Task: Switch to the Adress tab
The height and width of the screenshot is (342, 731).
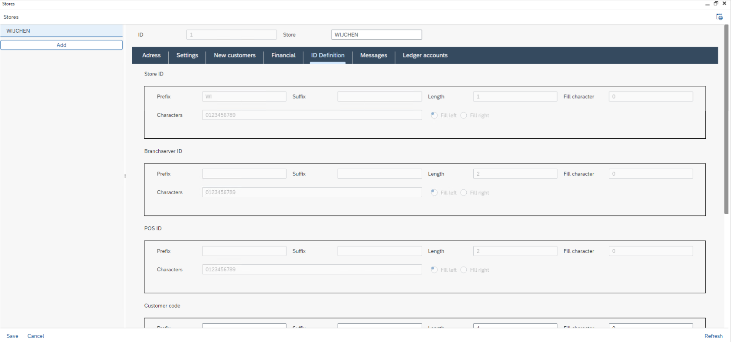Action: [151, 55]
